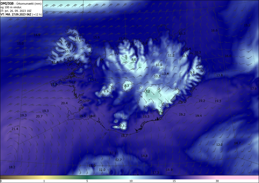The height and width of the screenshot is (183, 259).
Task: Click the 8.3 value on the glacier
Action: 127,85
